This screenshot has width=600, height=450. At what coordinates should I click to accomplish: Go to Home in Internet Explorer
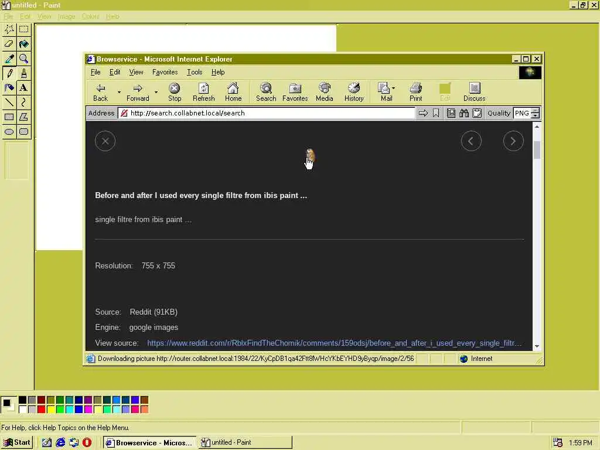tap(233, 92)
